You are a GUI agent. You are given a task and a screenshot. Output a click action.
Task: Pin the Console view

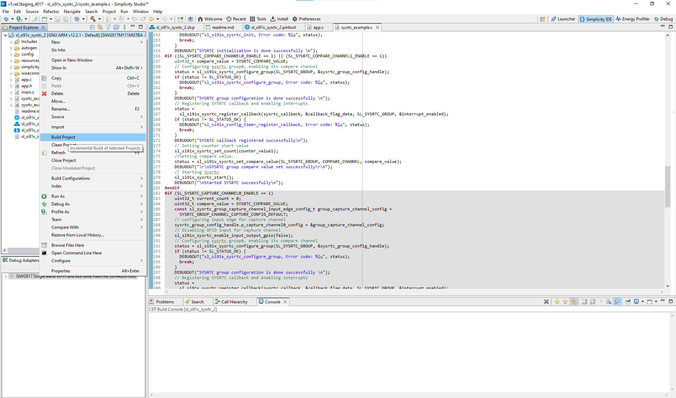coord(628,302)
